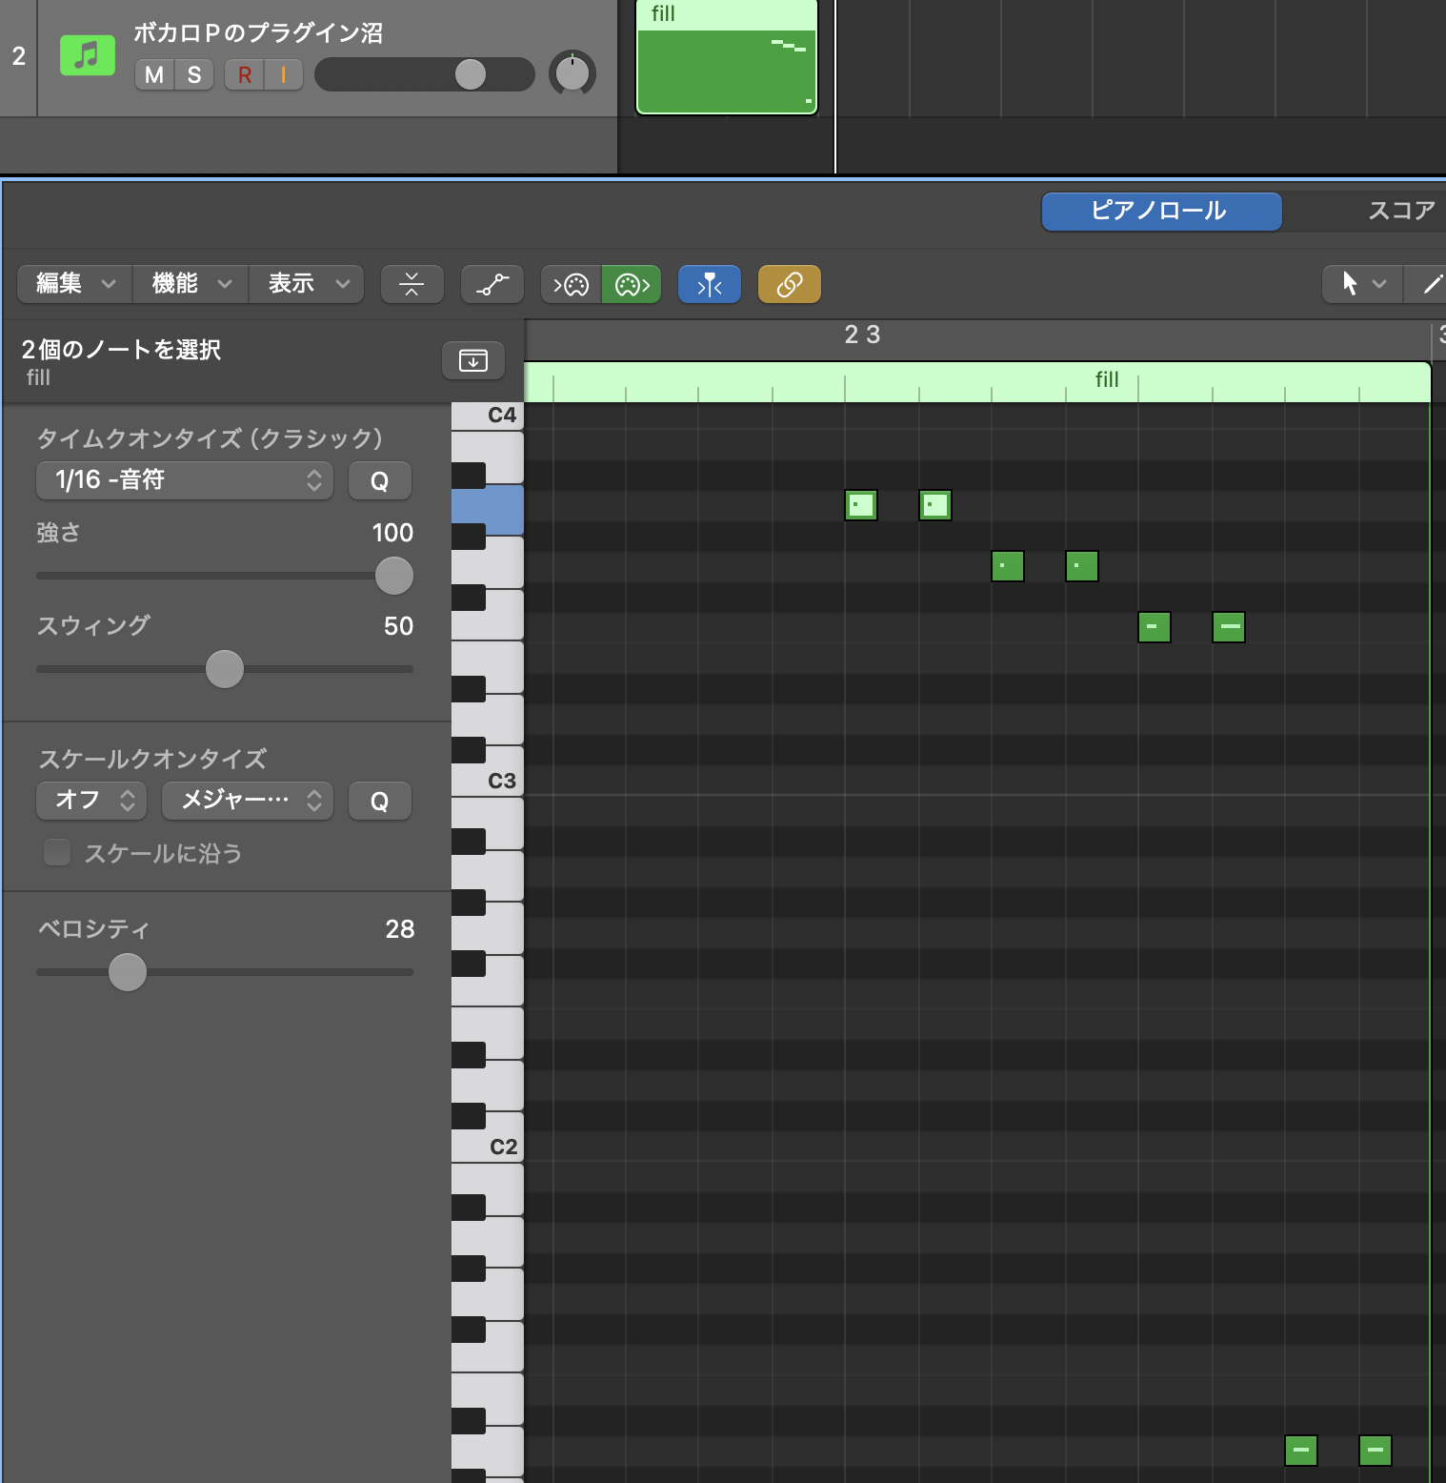This screenshot has height=1483, width=1446.
Task: Open the 1/16 -音符 quantize dropdown
Action: tap(185, 480)
